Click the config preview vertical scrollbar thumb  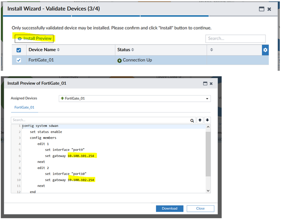(x=208, y=154)
